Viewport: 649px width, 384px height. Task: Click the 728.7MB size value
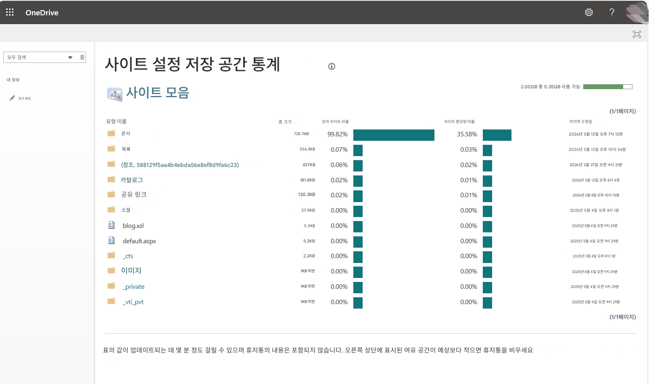pos(301,134)
